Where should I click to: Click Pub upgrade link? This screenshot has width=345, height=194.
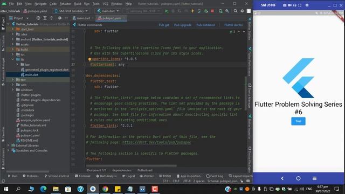(183, 25)
